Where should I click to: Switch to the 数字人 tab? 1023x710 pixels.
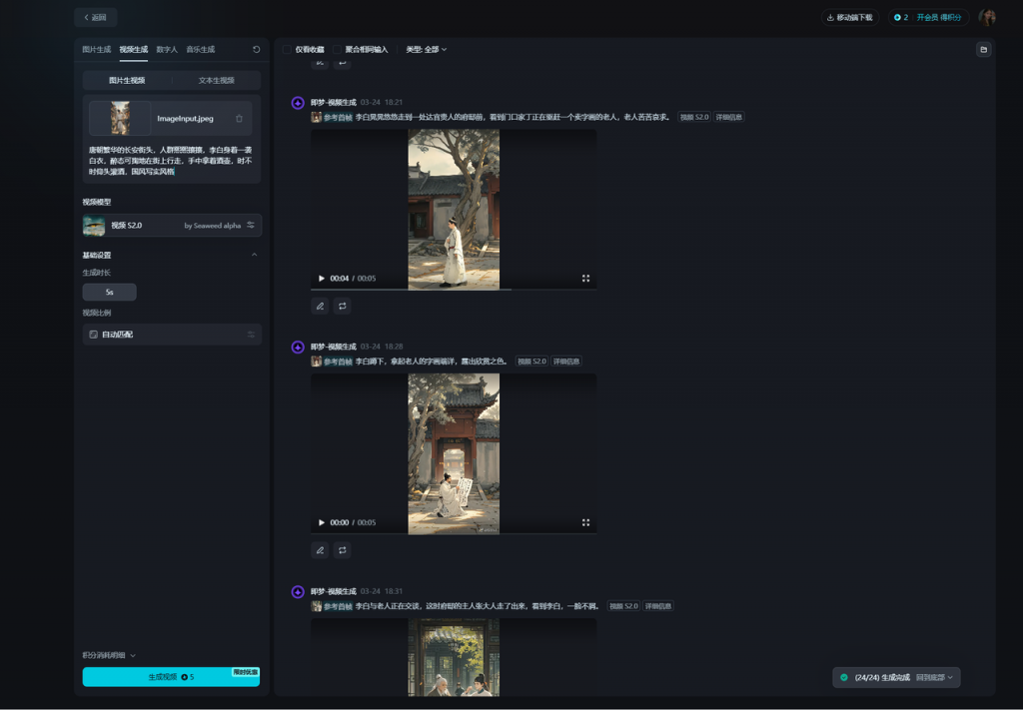pos(167,50)
